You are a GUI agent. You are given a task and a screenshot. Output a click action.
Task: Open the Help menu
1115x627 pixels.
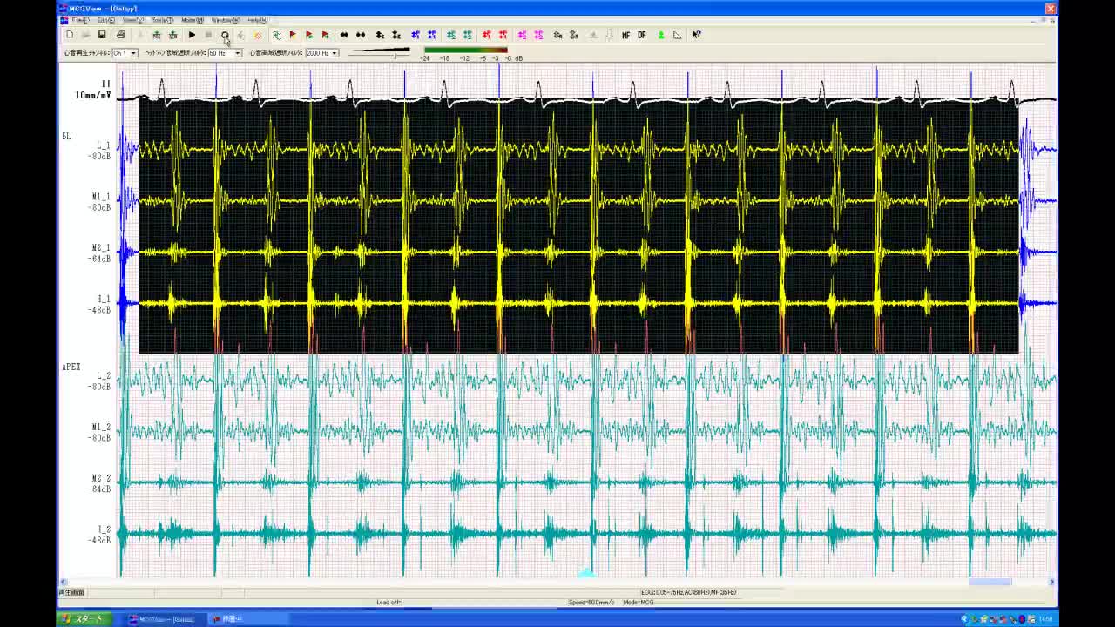(x=257, y=20)
